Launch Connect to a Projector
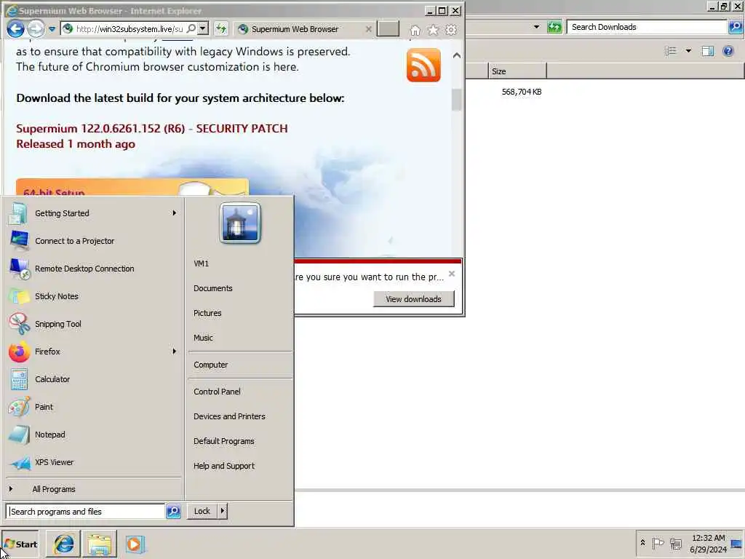Viewport: 745px width, 559px height. 92,241
